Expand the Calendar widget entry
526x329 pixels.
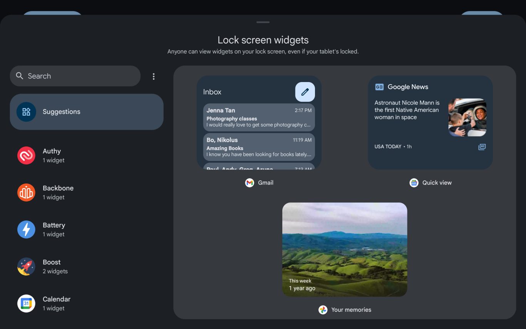[x=87, y=304]
